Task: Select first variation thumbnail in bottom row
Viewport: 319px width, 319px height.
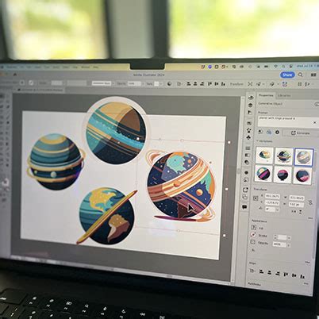Action: (x=263, y=174)
